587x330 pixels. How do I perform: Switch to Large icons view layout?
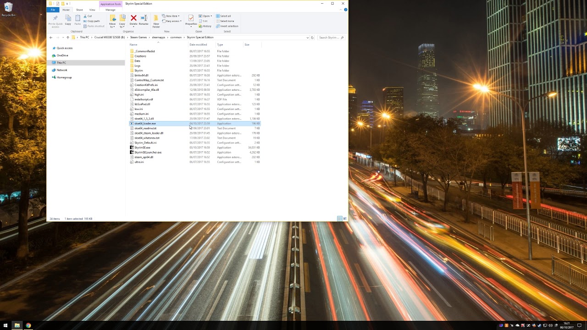345,219
